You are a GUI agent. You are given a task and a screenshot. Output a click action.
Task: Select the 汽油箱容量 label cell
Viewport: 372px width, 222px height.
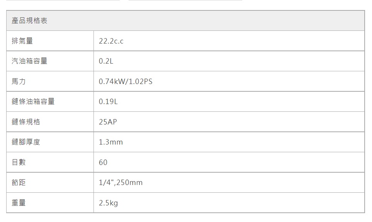[30, 61]
